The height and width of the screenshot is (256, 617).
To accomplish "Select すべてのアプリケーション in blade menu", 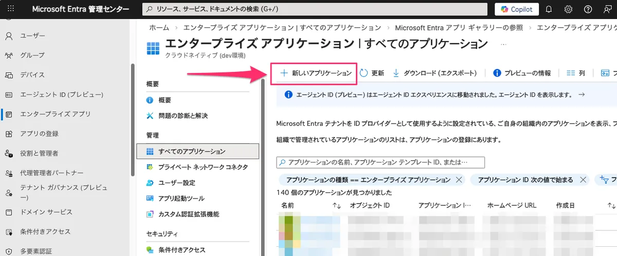I will (197, 151).
